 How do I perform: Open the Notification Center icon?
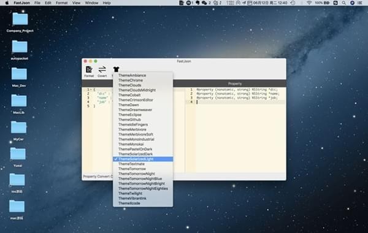360,3
